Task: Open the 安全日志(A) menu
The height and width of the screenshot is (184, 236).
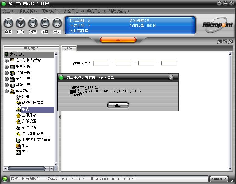Action: pyautogui.click(x=74, y=11)
